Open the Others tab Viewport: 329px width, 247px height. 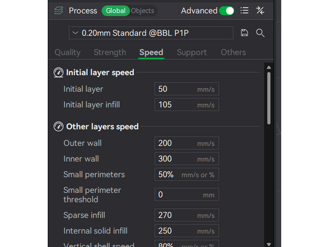click(233, 52)
